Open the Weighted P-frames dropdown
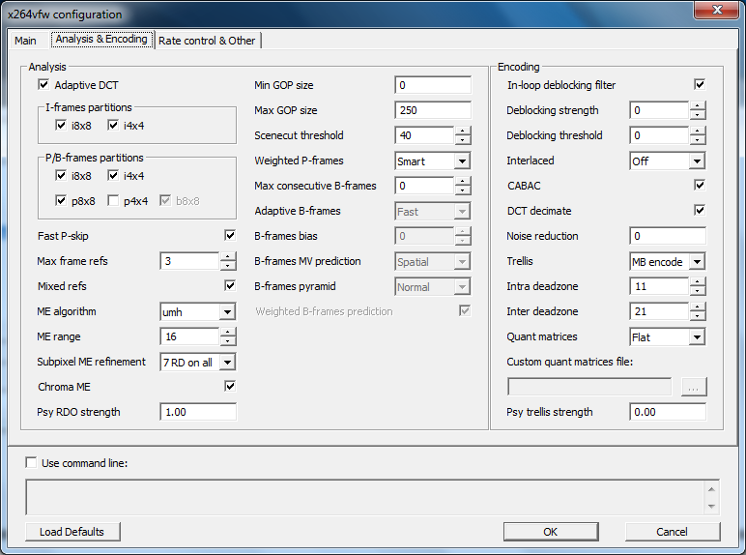This screenshot has width=746, height=555. pyautogui.click(x=462, y=161)
